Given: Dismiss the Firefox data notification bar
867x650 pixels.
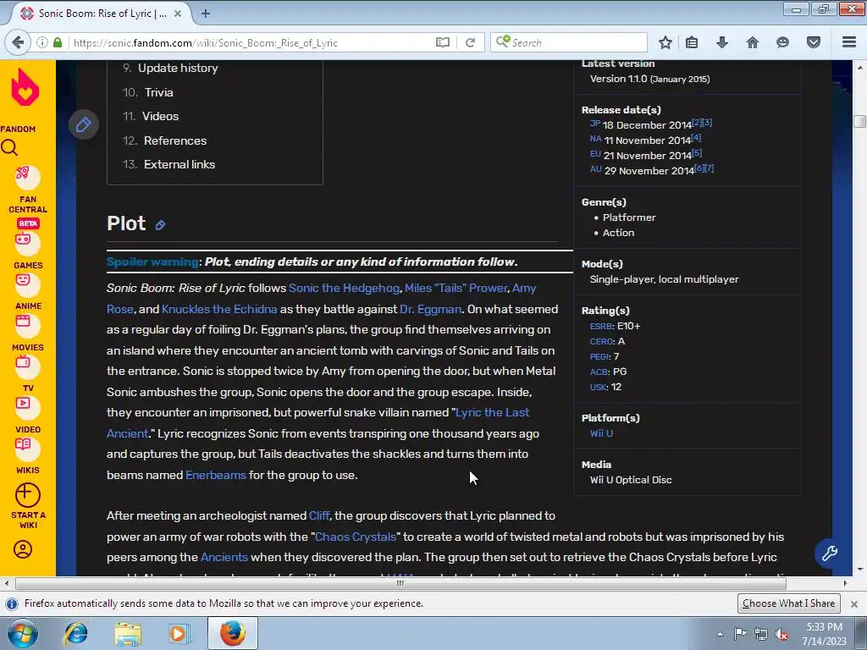Looking at the screenshot, I should (853, 603).
